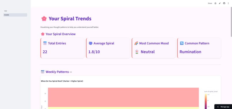Click the spiral_level color scale bar

pos(206,102)
